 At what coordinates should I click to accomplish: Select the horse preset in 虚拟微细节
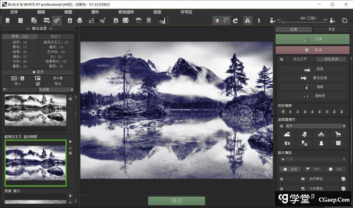click(338, 134)
